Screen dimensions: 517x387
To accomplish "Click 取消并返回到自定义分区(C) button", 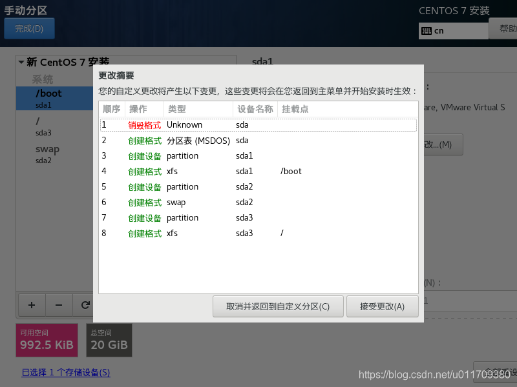I will (278, 306).
